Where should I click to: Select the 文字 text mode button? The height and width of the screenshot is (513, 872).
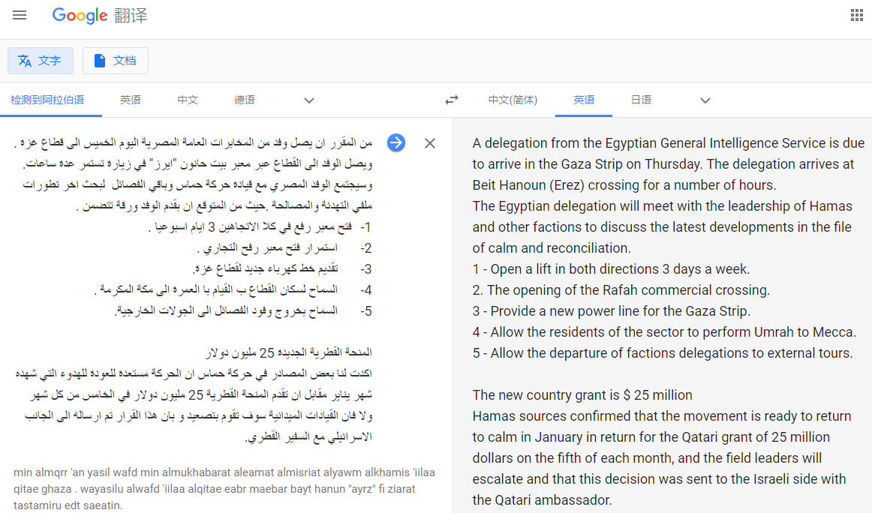[x=40, y=61]
